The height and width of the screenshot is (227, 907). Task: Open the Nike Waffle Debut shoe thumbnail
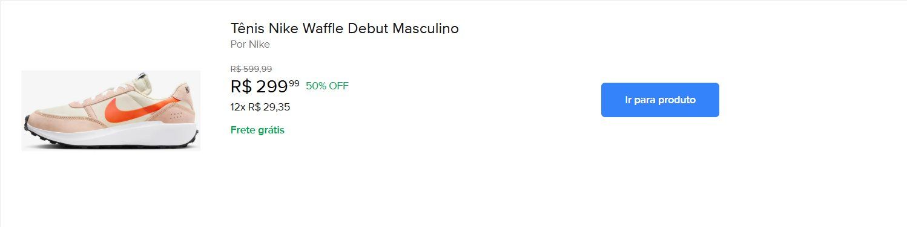[111, 110]
